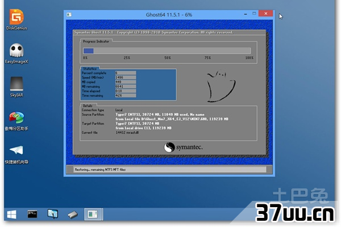Click the 75% progress scale label
341x227 pixels.
coord(207,58)
